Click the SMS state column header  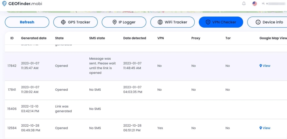97,38
